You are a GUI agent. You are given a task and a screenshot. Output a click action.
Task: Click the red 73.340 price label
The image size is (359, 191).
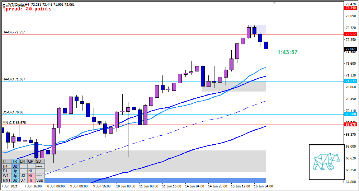coord(350,8)
